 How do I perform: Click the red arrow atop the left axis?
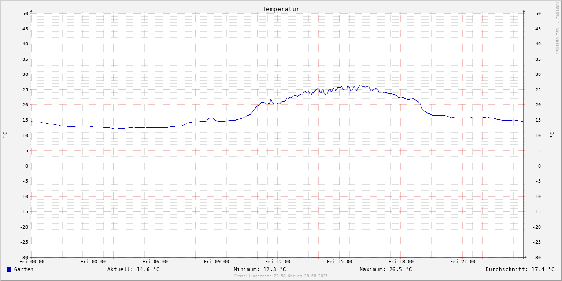coord(31,11)
